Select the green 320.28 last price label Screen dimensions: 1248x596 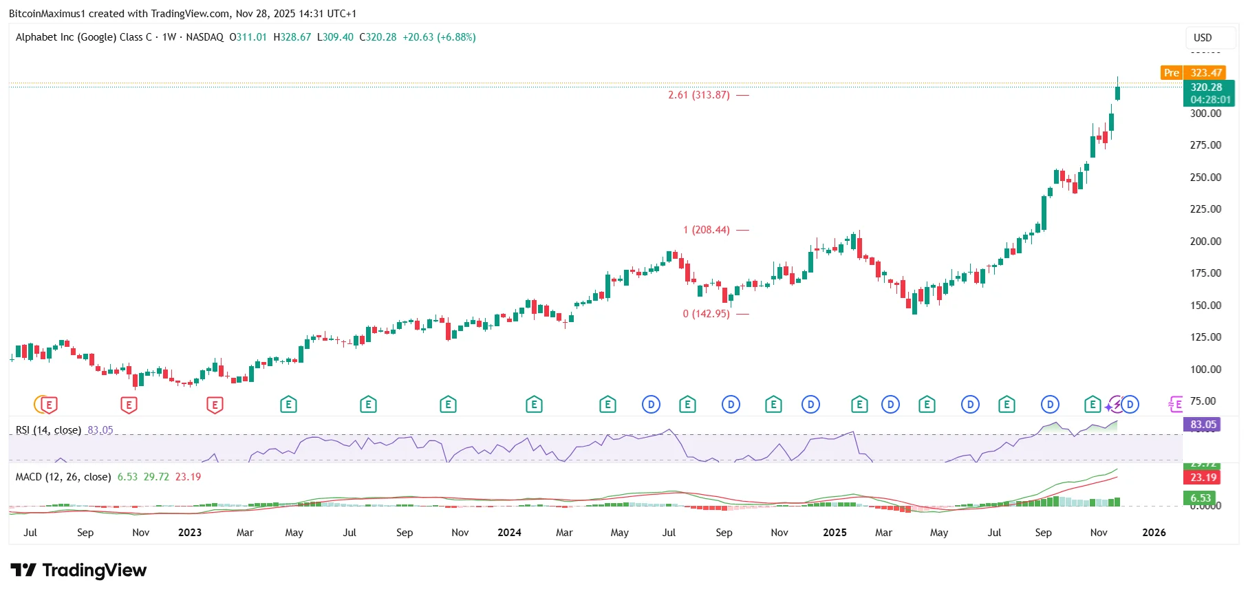pyautogui.click(x=1209, y=94)
